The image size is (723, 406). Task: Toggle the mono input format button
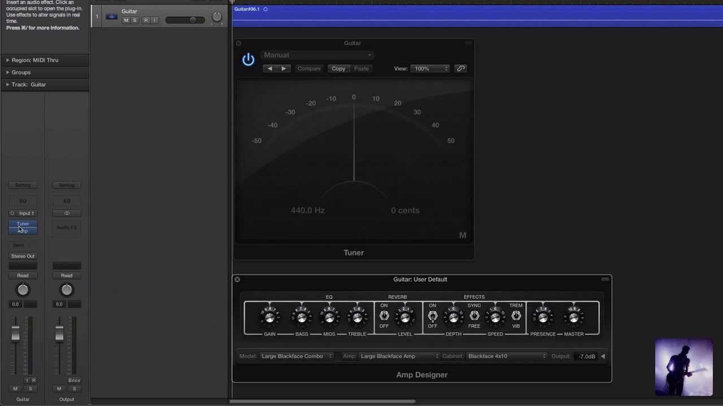pos(12,213)
